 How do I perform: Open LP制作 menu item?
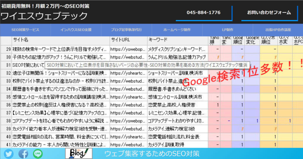pos(228,30)
